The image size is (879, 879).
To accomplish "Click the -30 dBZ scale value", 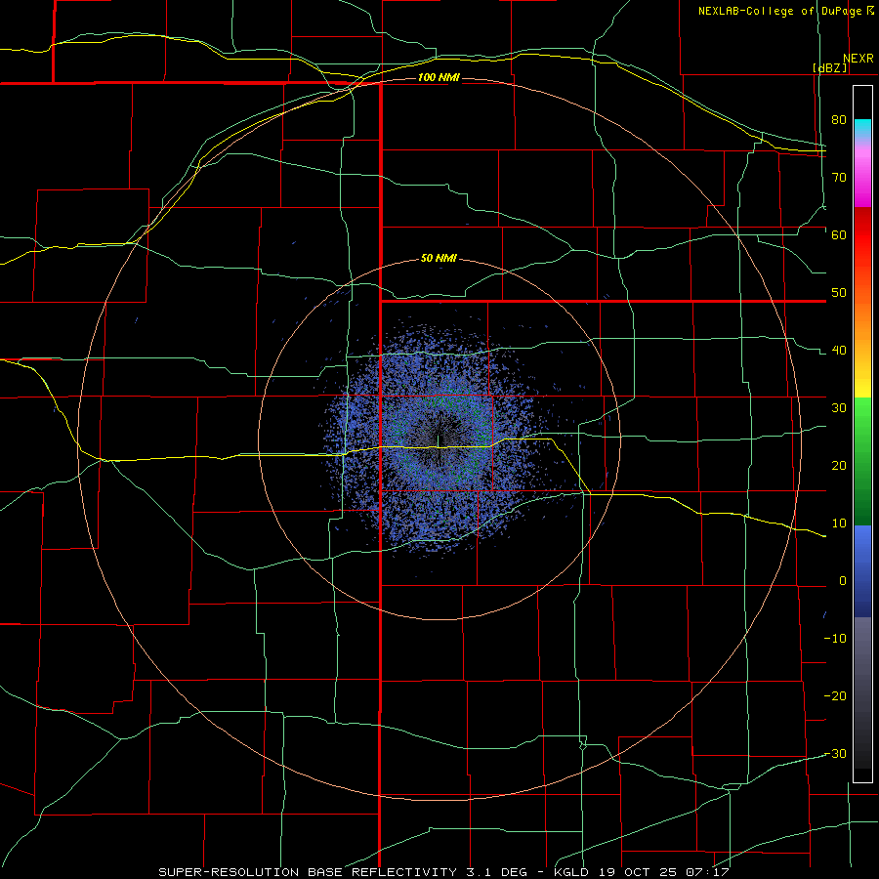I will click(835, 754).
